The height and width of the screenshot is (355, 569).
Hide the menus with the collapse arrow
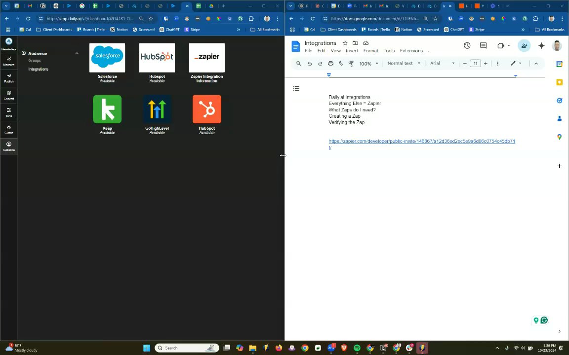point(536,64)
